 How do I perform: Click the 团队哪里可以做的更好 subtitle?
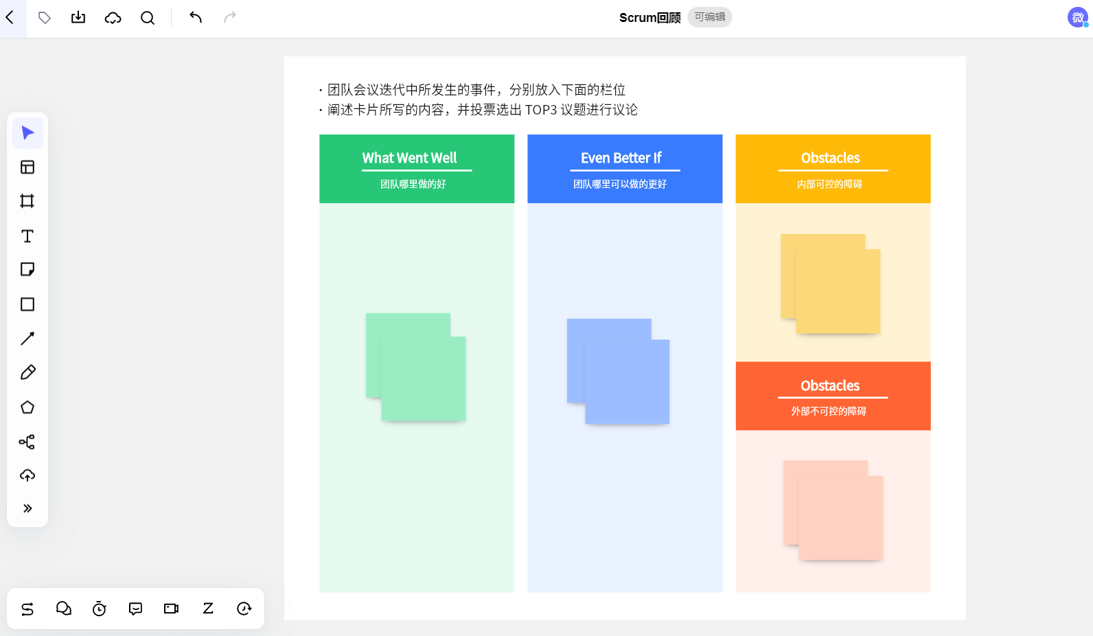click(x=620, y=184)
